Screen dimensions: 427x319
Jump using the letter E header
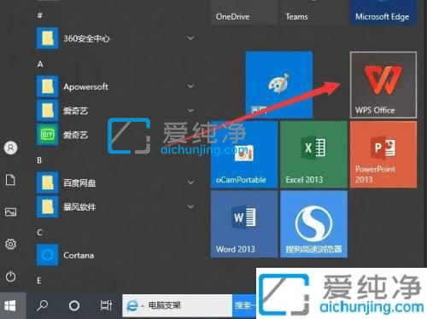point(39,281)
